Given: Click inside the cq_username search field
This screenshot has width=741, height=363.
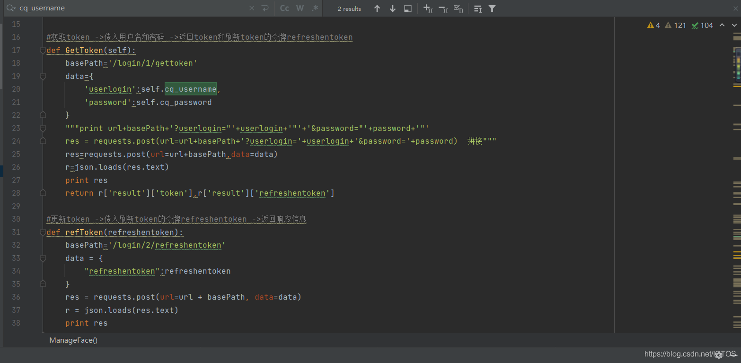Looking at the screenshot, I should (132, 9).
